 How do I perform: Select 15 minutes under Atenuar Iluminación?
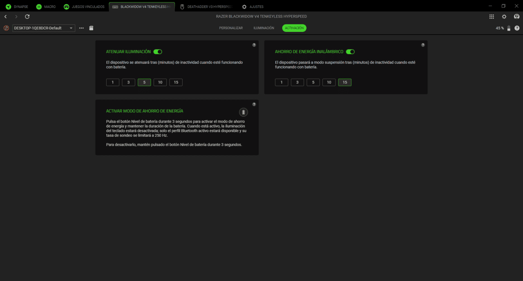pos(176,83)
